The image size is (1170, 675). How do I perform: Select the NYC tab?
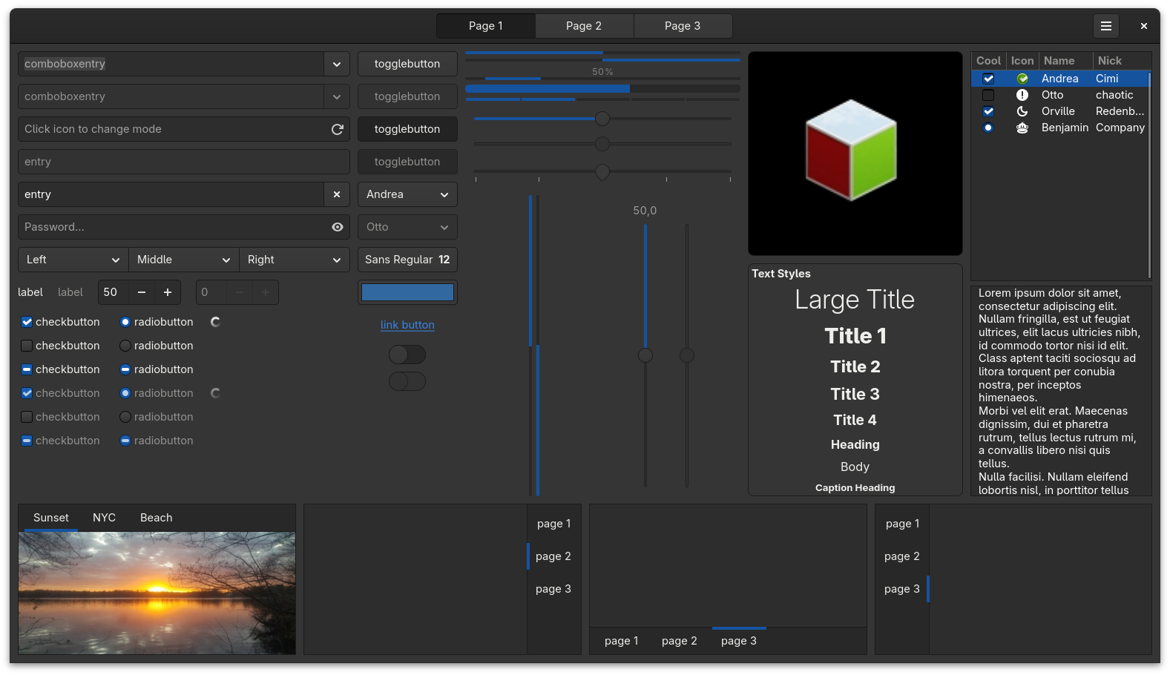point(104,518)
